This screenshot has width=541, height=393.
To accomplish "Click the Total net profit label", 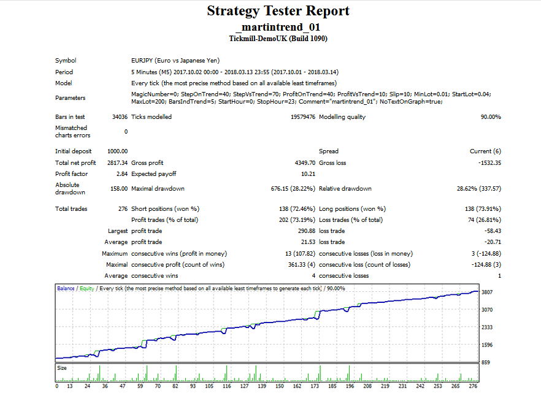I will point(75,162).
